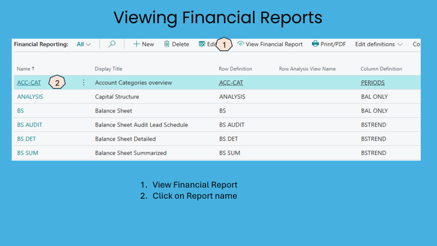This screenshot has height=246, width=437.
Task: Open the three-dot menu on ACC-CAT row
Action: click(84, 83)
